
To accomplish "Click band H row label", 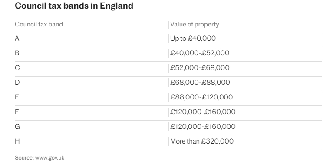I will coord(17,141).
